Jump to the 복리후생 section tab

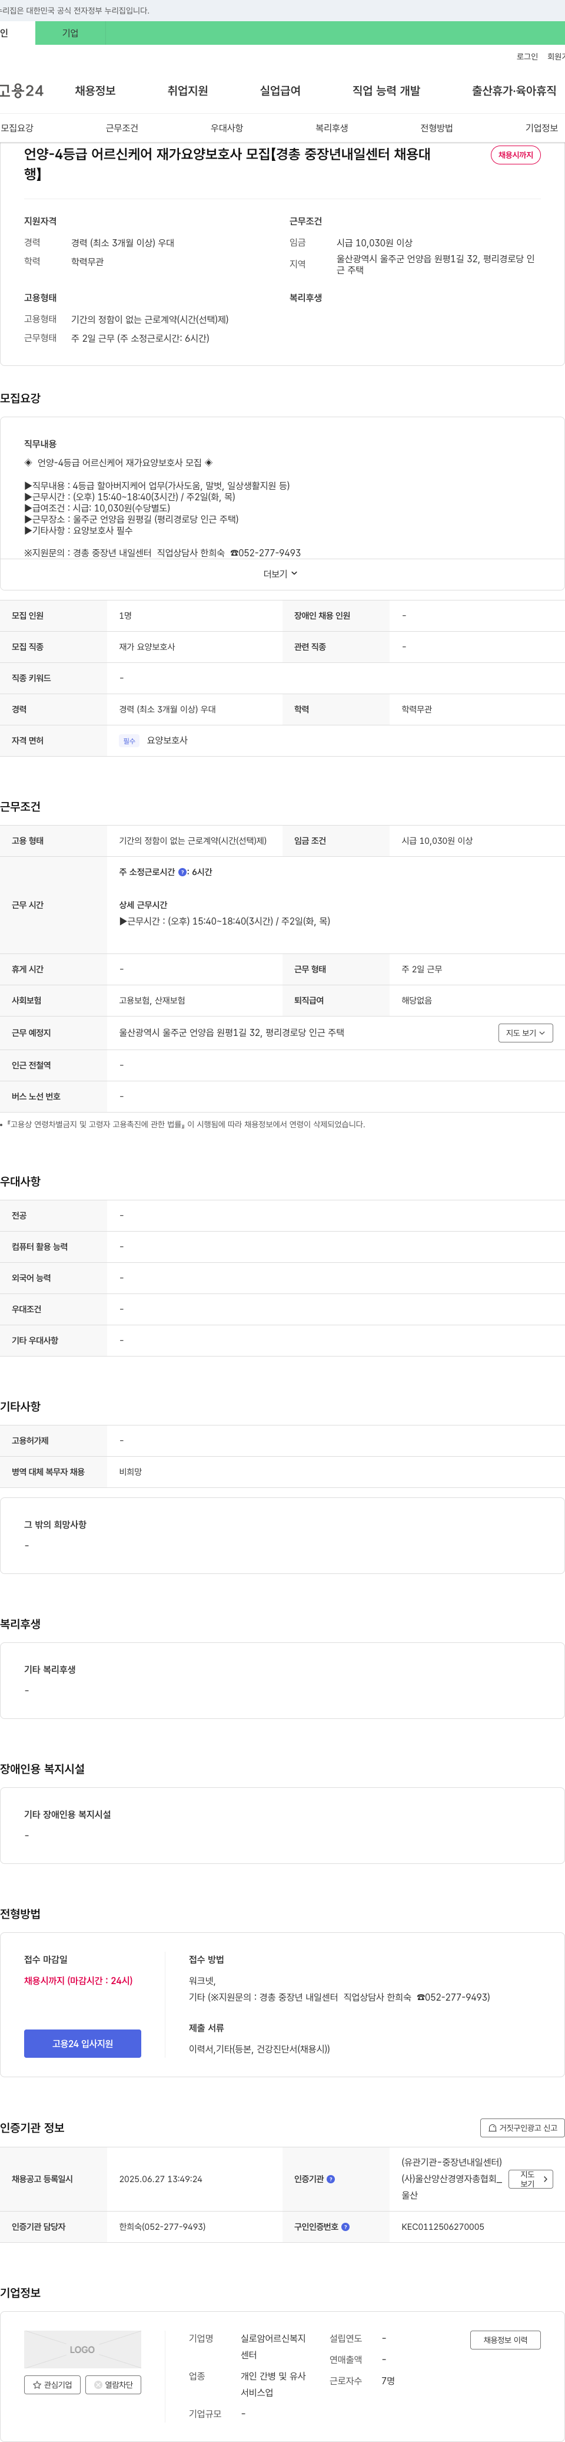[332, 128]
